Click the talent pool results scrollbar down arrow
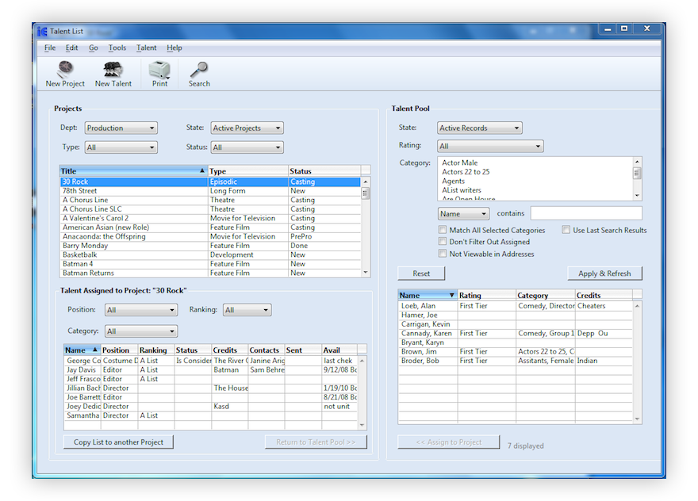This screenshot has width=698, height=501. (x=637, y=419)
